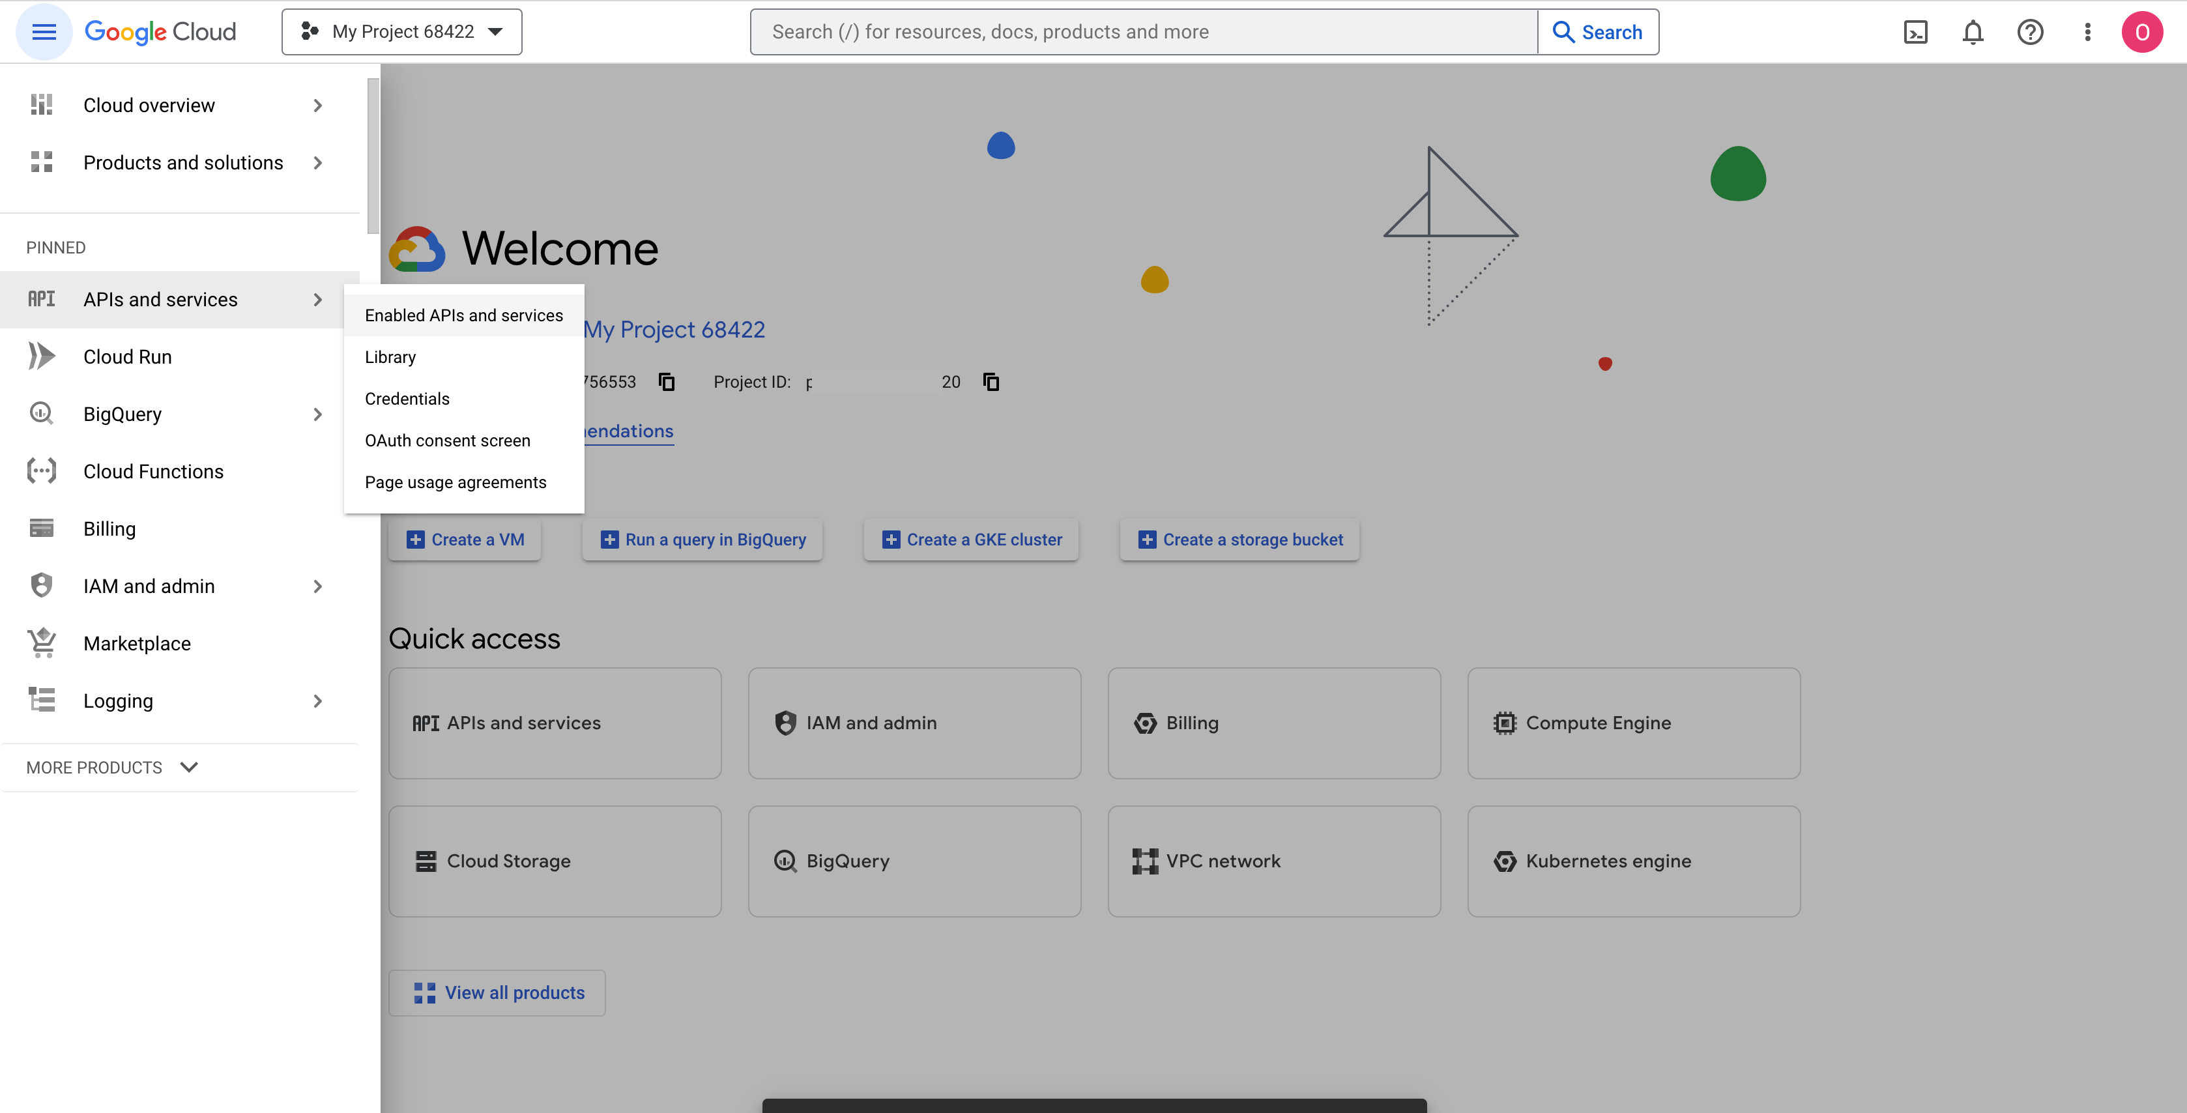This screenshot has width=2187, height=1113.
Task: Click Create a storage bucket
Action: pos(1239,539)
